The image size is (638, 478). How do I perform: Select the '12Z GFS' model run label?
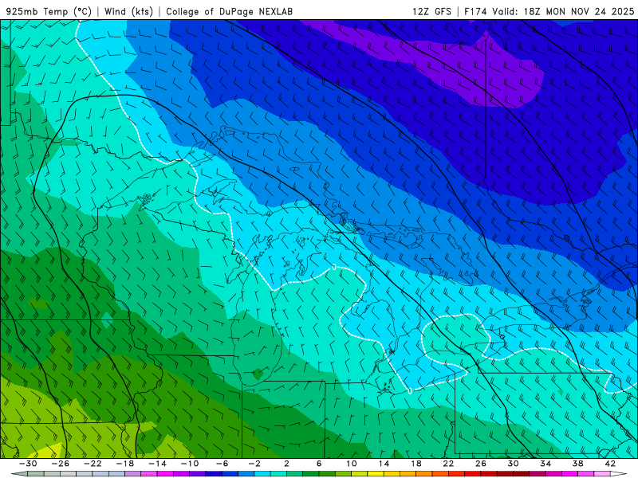pyautogui.click(x=431, y=11)
